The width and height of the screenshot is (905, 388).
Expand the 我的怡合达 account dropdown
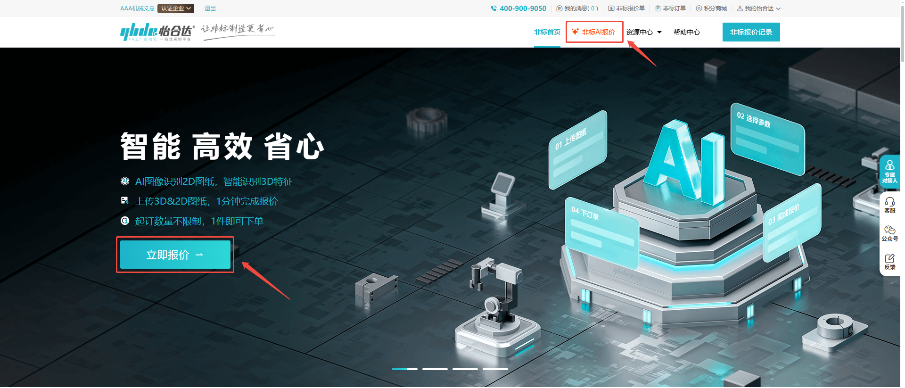(x=758, y=8)
